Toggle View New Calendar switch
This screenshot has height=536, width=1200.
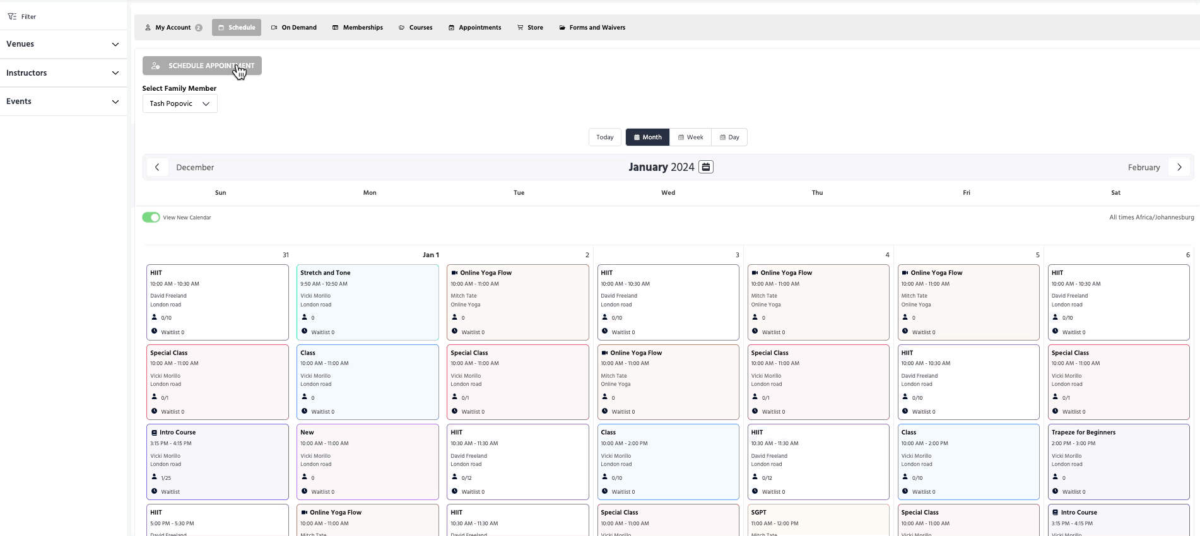point(151,218)
